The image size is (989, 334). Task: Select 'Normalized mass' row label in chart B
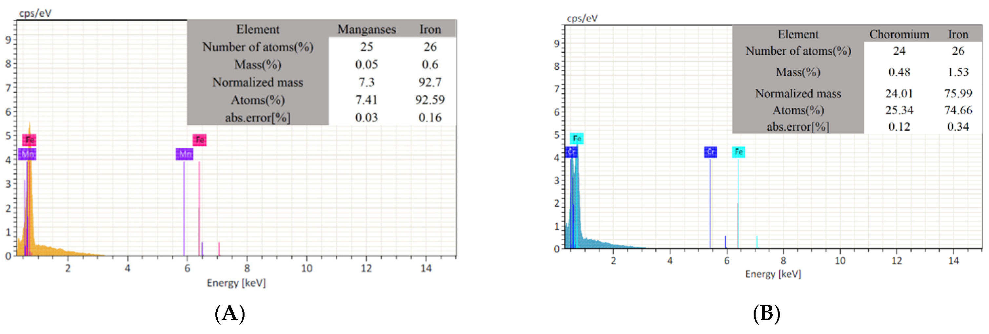pyautogui.click(x=798, y=94)
